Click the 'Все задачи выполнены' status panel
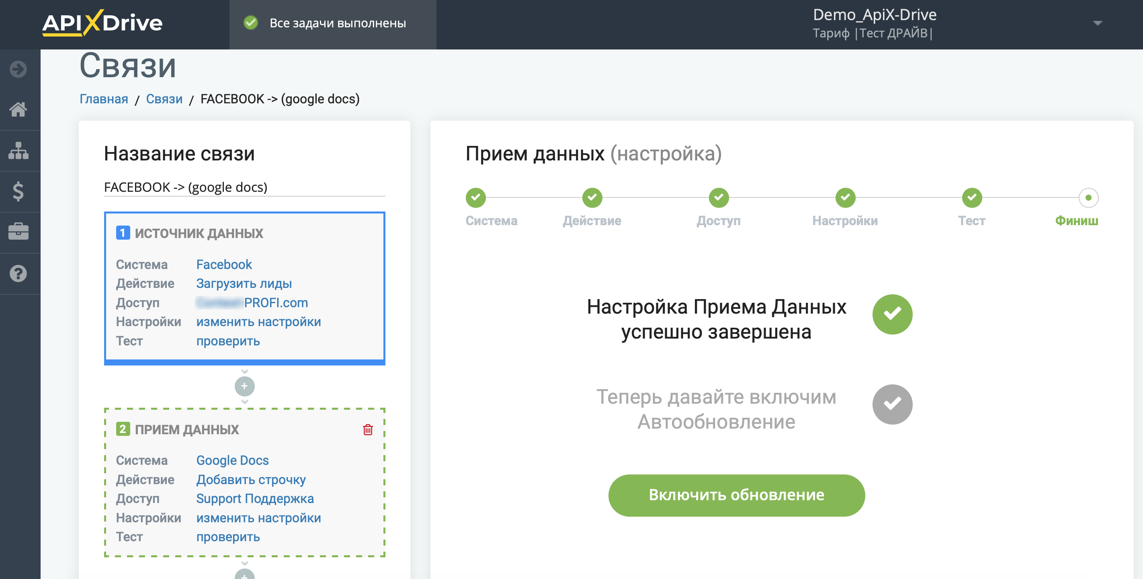 point(333,25)
